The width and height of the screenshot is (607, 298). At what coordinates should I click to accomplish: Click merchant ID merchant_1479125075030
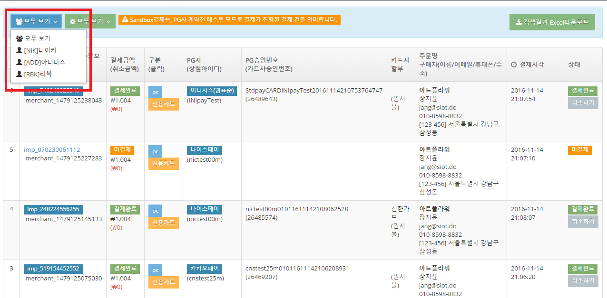point(64,279)
